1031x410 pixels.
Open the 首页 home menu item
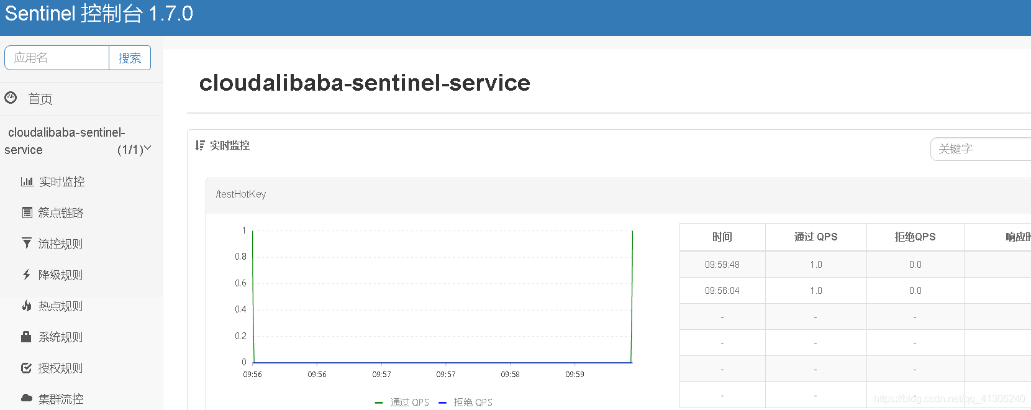pyautogui.click(x=40, y=99)
